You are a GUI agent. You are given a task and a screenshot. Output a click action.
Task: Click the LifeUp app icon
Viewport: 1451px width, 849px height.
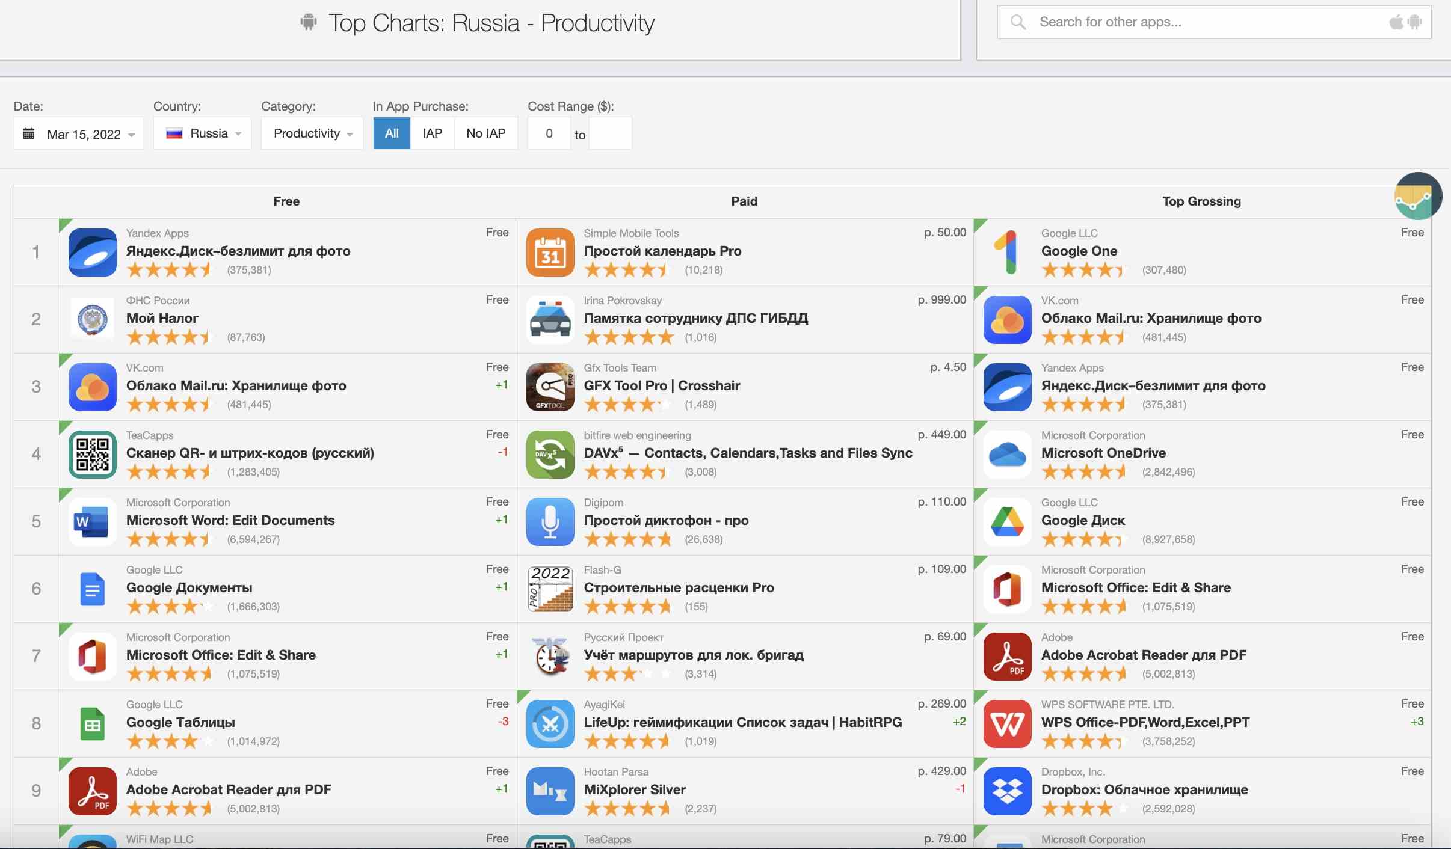tap(550, 723)
